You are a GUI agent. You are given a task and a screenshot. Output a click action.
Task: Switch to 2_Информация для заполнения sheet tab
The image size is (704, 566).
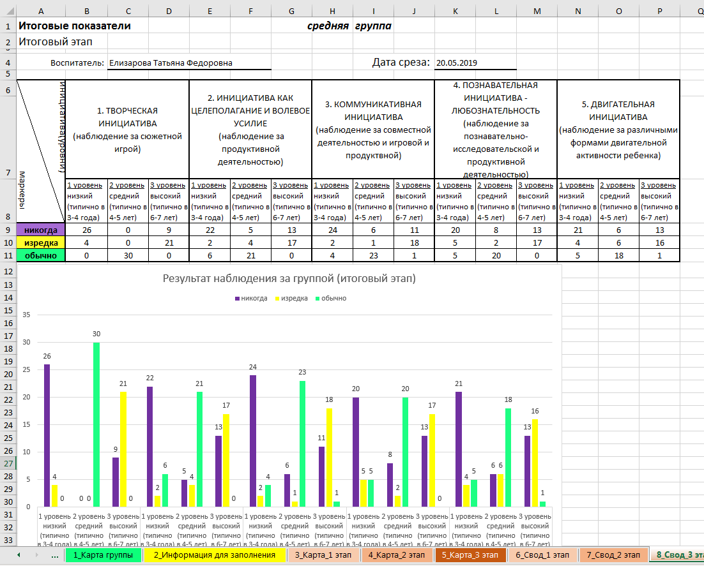(215, 555)
